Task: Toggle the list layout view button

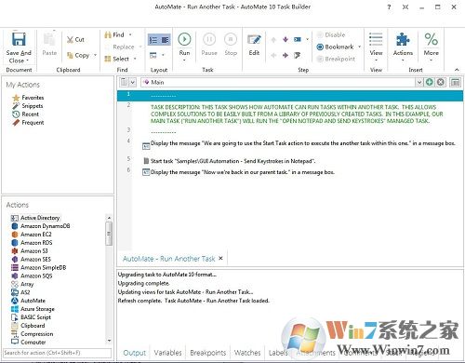Action: [153, 40]
